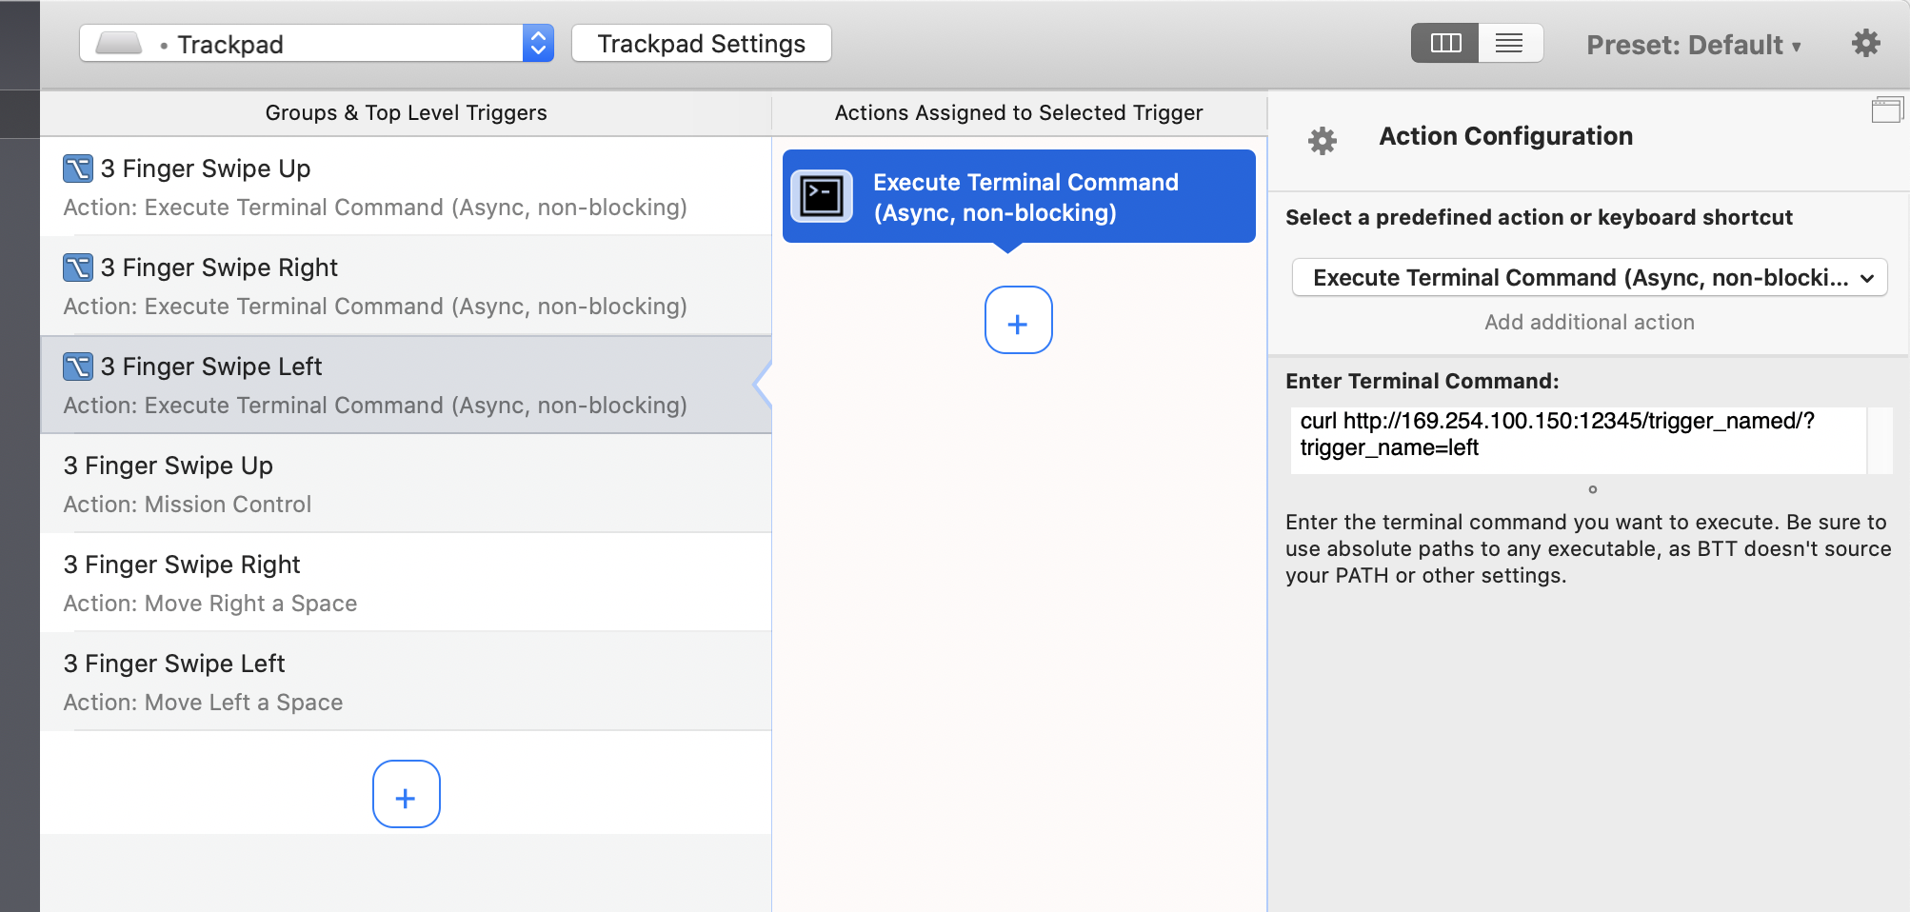
Task: Add a new action with plus button
Action: [x=1018, y=321]
